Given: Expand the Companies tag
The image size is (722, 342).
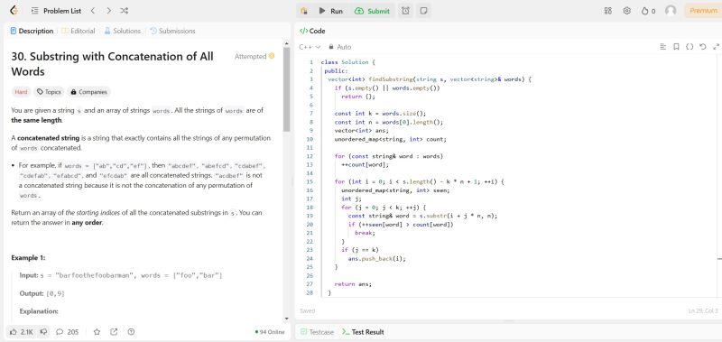Looking at the screenshot, I should tap(88, 92).
